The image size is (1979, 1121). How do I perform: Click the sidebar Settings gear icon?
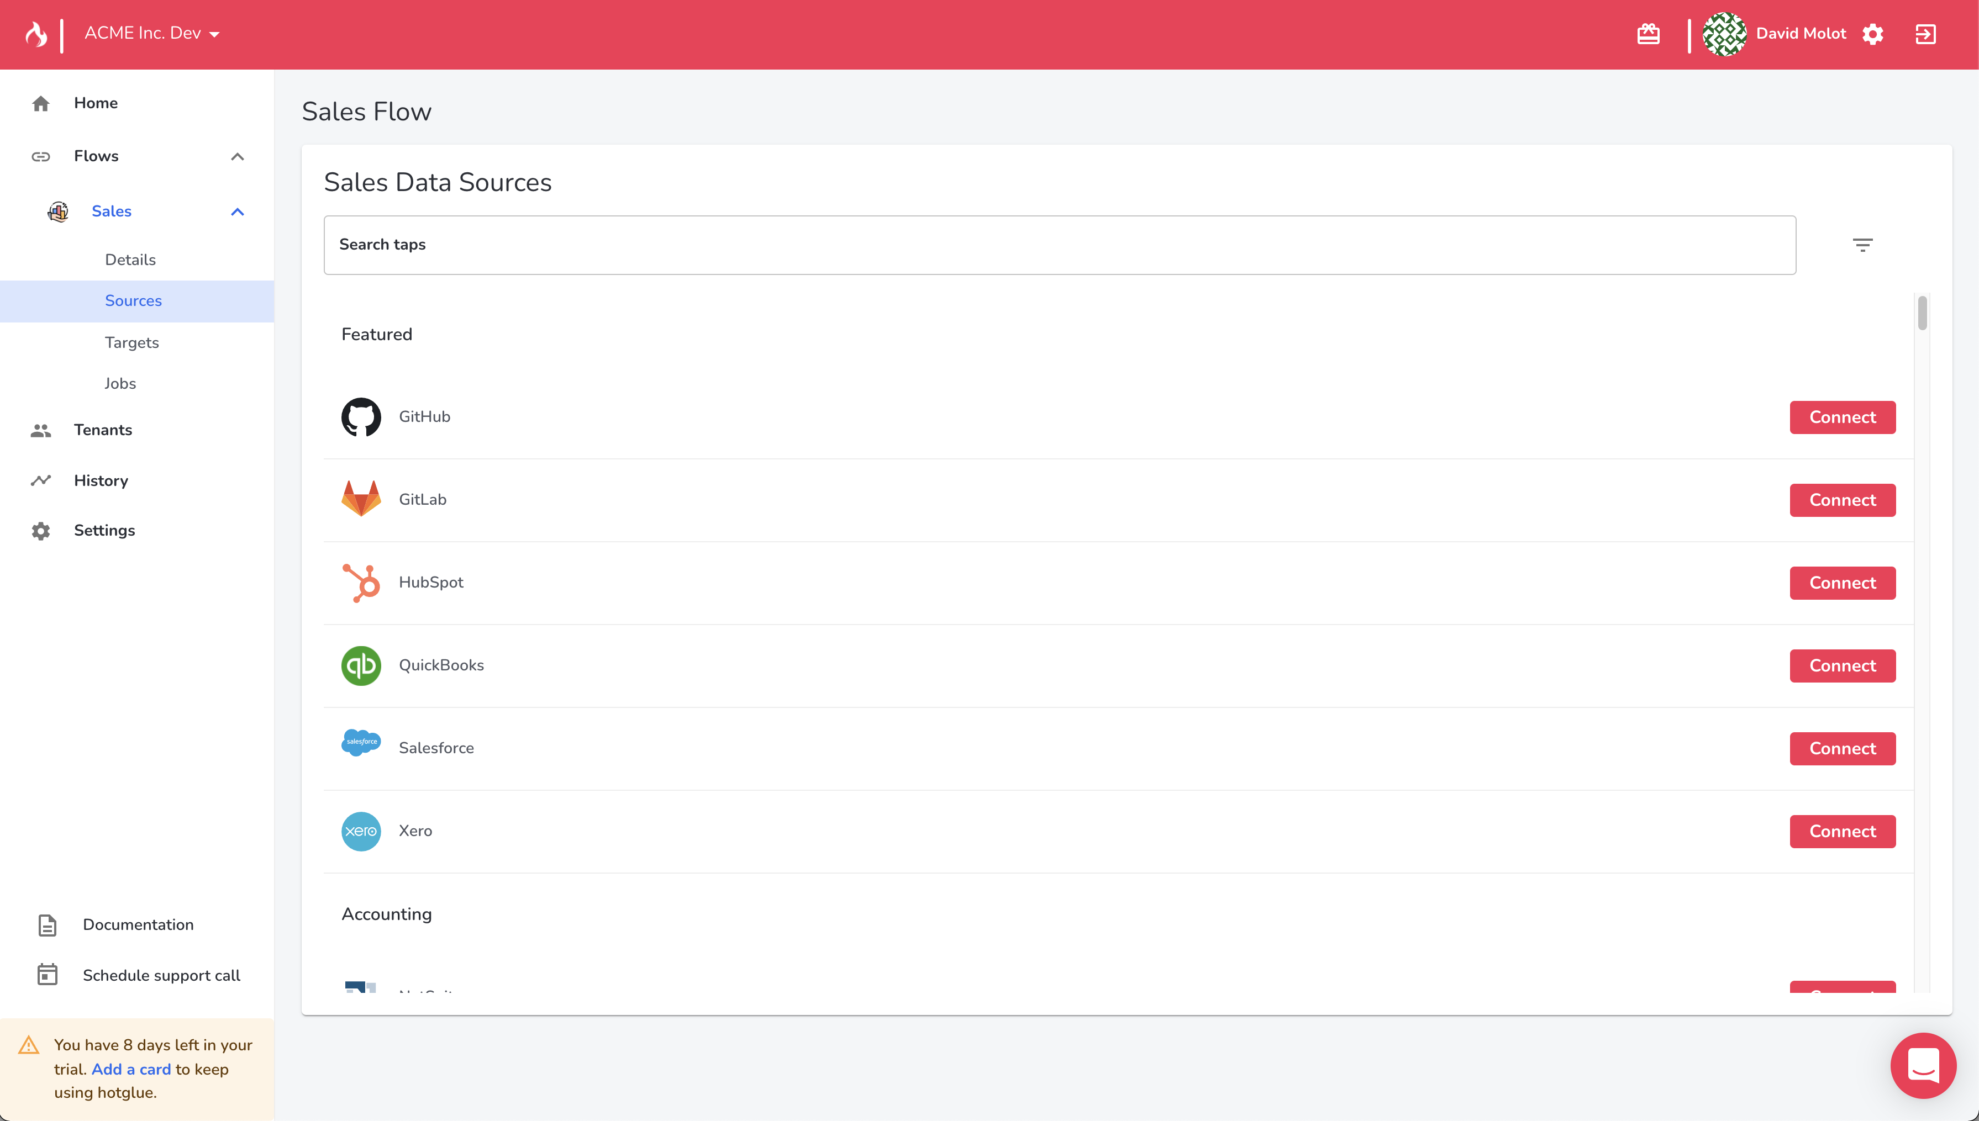(41, 531)
